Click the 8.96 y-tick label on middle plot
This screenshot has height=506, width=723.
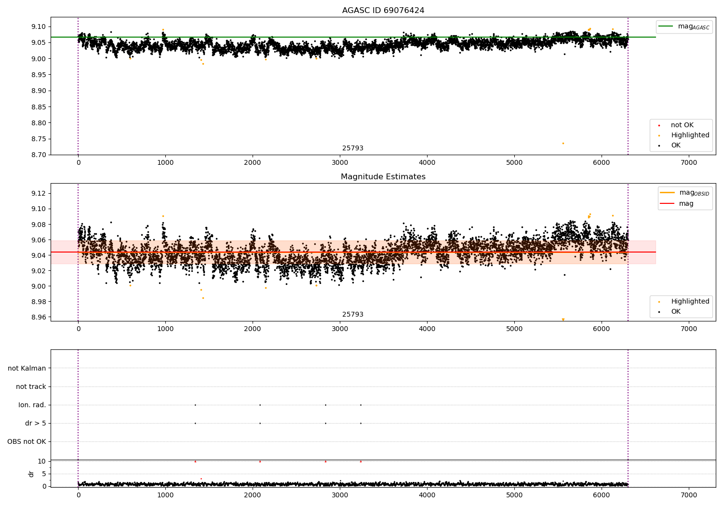pos(38,318)
